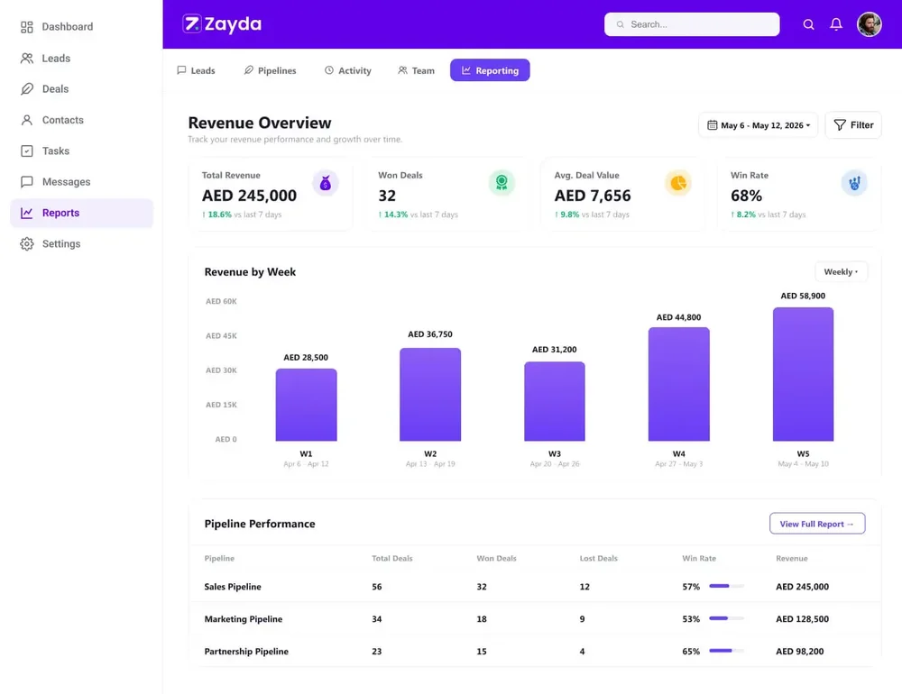The height and width of the screenshot is (694, 902).
Task: Click the Avg. Deal Value pie icon
Action: click(x=678, y=183)
